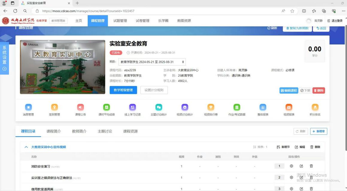347x191 pixels.
Task: Click 删除 delete in 大教育实训中心宣传视频 chapter header
Action: (315, 147)
